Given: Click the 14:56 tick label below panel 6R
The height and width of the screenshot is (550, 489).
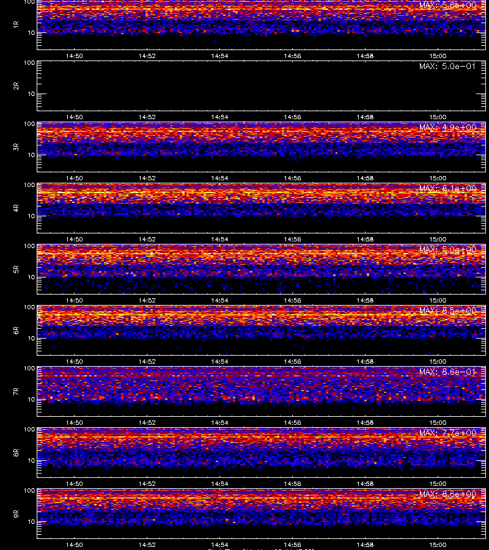Looking at the screenshot, I should 292,362.
